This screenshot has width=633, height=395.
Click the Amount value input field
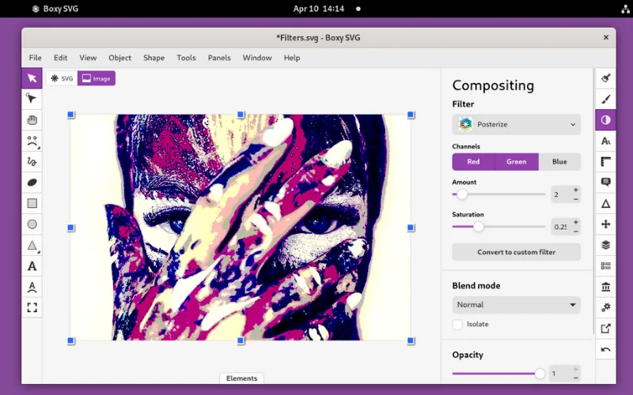559,194
